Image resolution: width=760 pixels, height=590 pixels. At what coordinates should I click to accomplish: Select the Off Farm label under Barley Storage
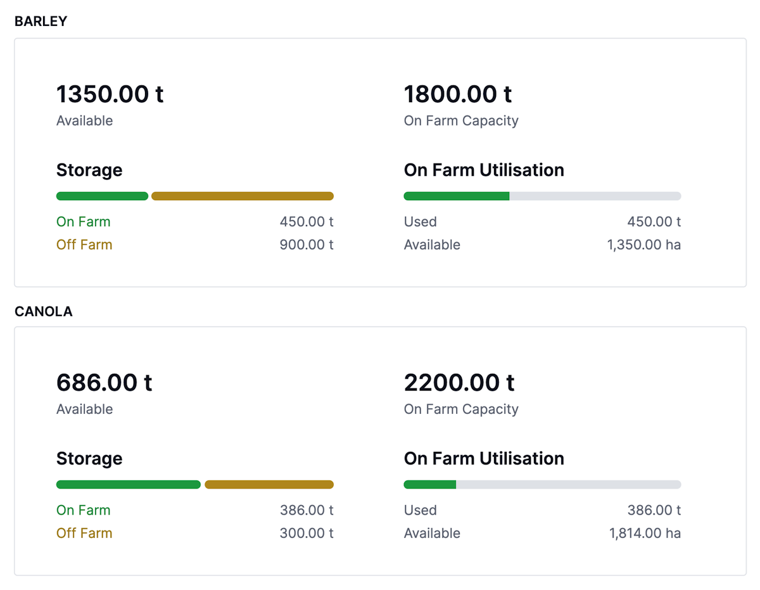84,245
